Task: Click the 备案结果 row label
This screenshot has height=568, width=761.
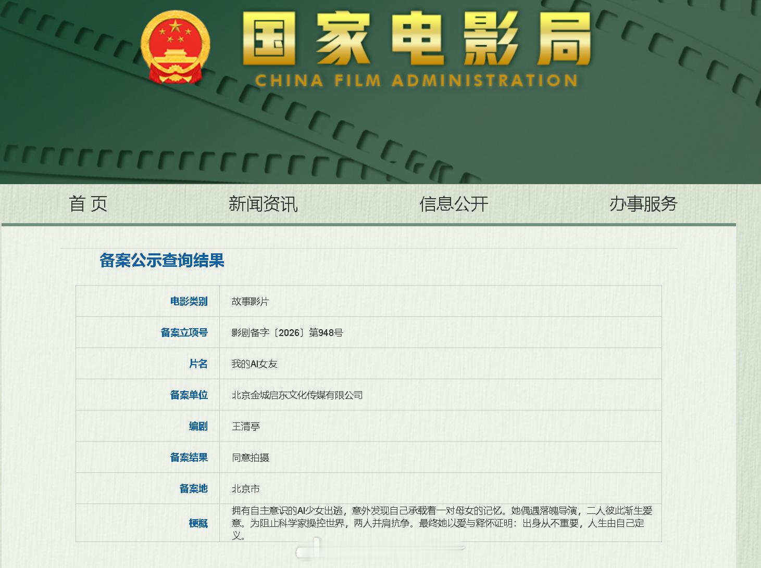Action: tap(189, 457)
